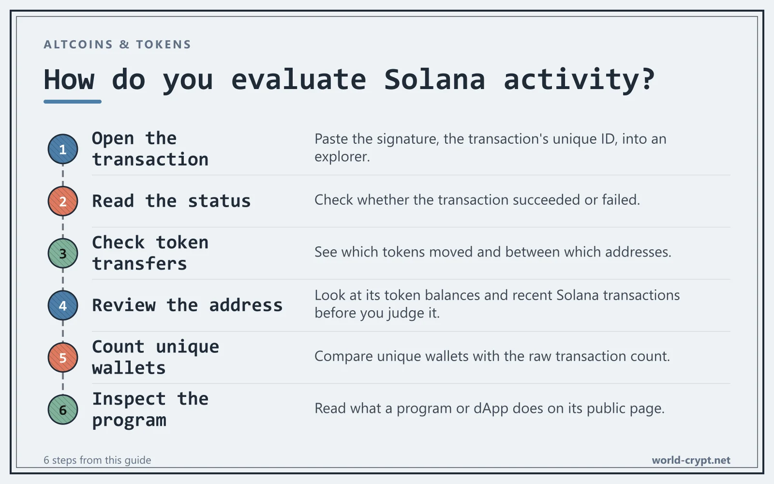Click the blue step 1 circle
Screen dimensions: 774x484
coord(63,149)
